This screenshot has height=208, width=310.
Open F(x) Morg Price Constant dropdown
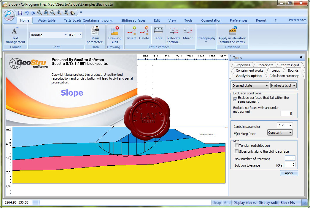pos(280,133)
